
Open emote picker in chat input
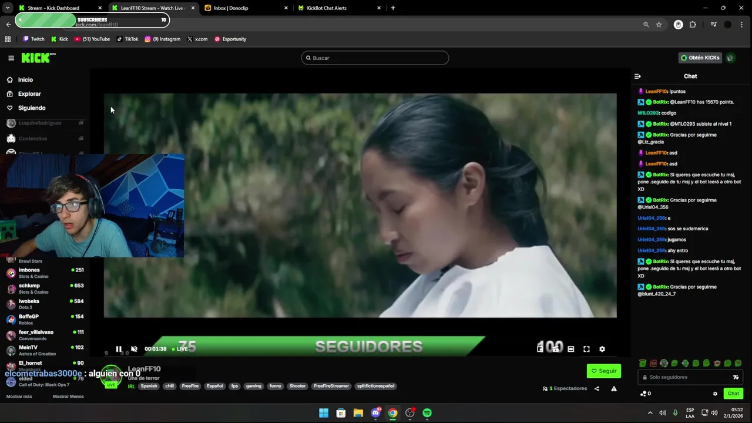point(736,377)
